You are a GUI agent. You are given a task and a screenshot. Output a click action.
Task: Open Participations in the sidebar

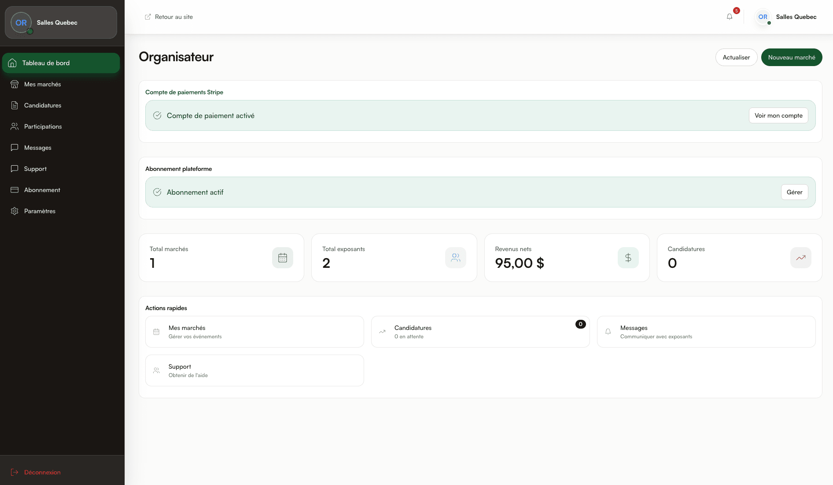click(43, 126)
